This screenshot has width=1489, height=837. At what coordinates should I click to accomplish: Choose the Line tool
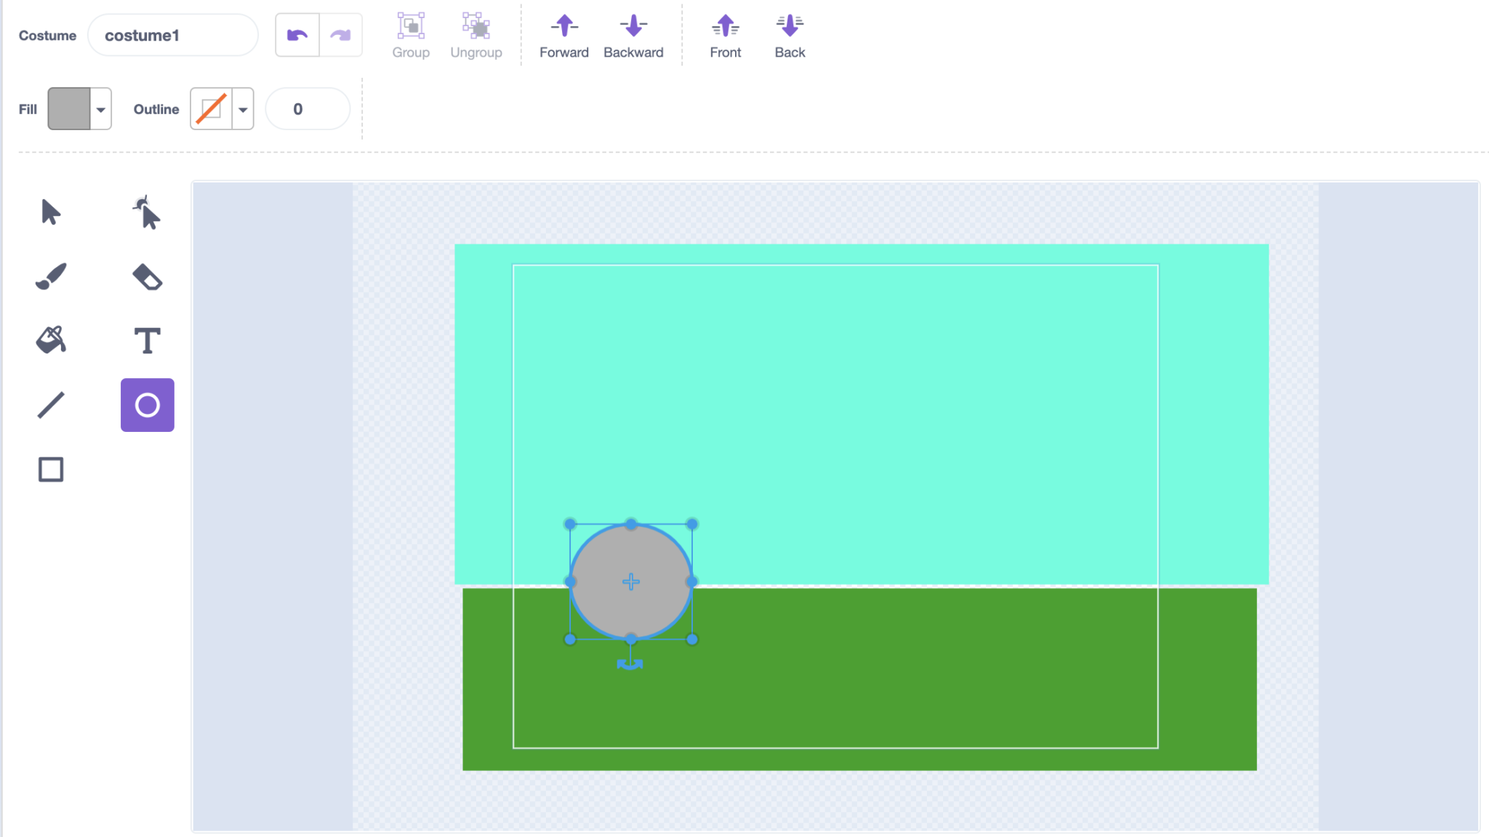coord(49,404)
